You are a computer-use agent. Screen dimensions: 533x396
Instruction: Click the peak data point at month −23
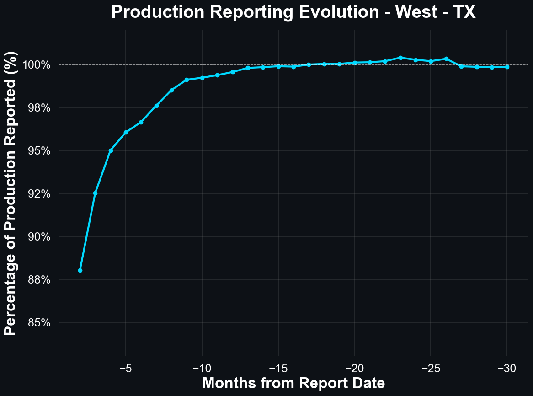click(x=400, y=58)
